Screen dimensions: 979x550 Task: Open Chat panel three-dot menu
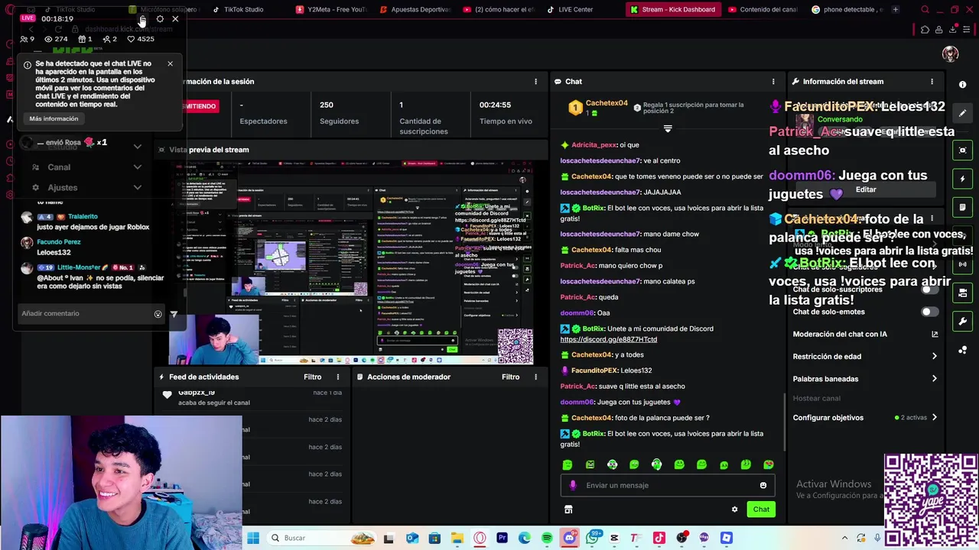(773, 81)
